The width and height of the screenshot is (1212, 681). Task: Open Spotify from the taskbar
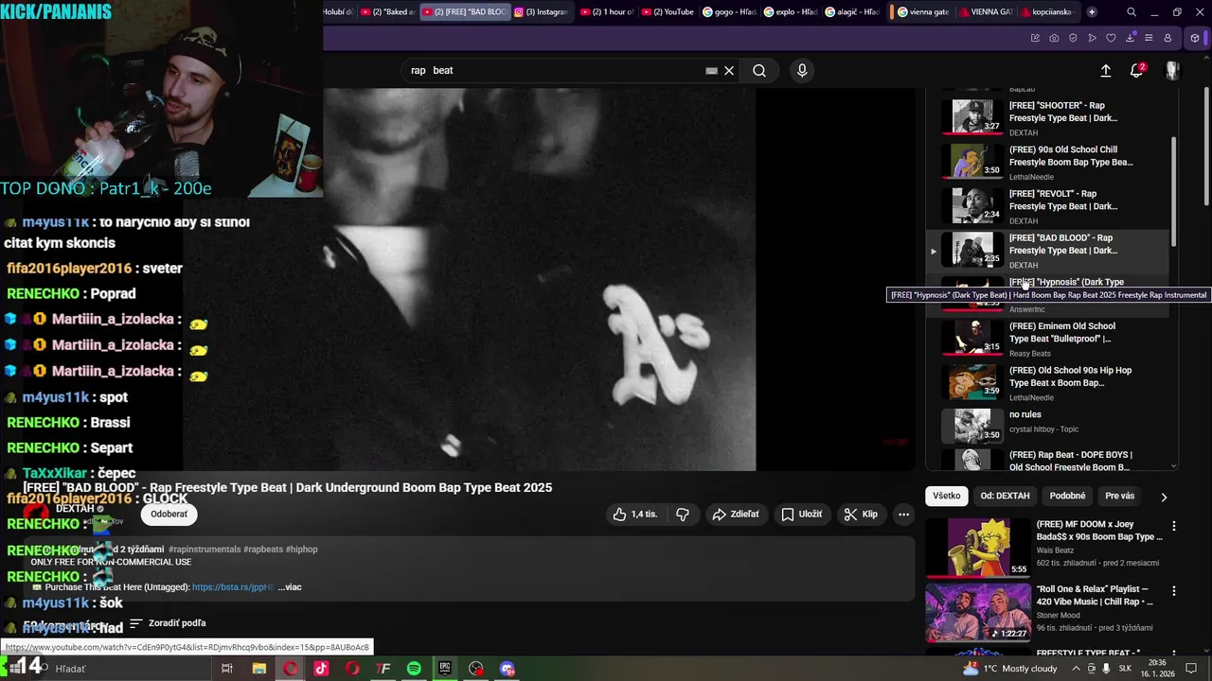click(414, 669)
